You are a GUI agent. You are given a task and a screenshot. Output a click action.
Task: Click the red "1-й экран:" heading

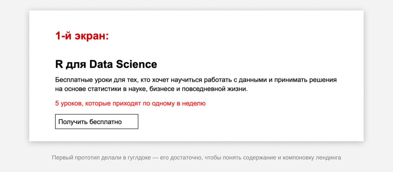[82, 36]
